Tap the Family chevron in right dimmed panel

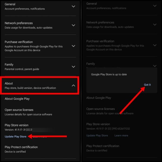155,66
